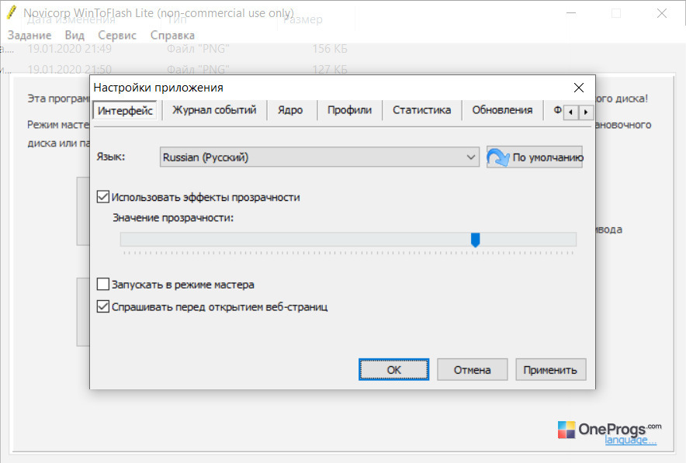Click the language link in main window
686x463 pixels.
pyautogui.click(x=630, y=440)
